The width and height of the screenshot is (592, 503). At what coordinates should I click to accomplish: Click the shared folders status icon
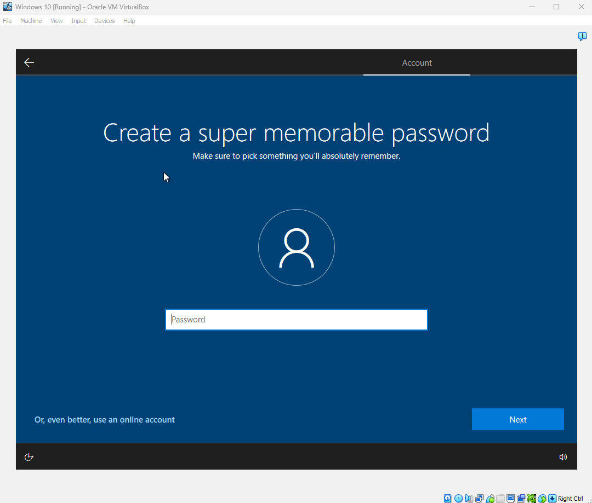[x=500, y=499]
